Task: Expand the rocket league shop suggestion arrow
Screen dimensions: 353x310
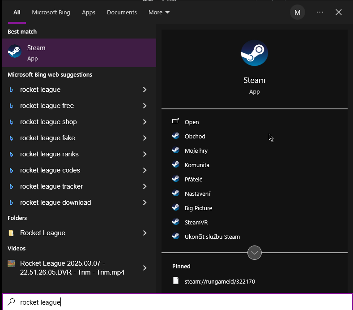Action: [145, 122]
